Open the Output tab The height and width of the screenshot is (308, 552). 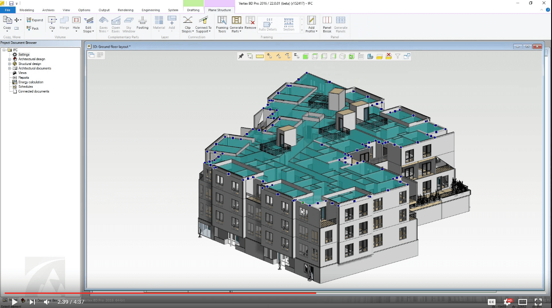tap(104, 10)
